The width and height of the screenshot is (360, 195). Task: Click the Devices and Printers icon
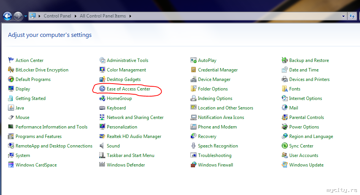coord(285,79)
